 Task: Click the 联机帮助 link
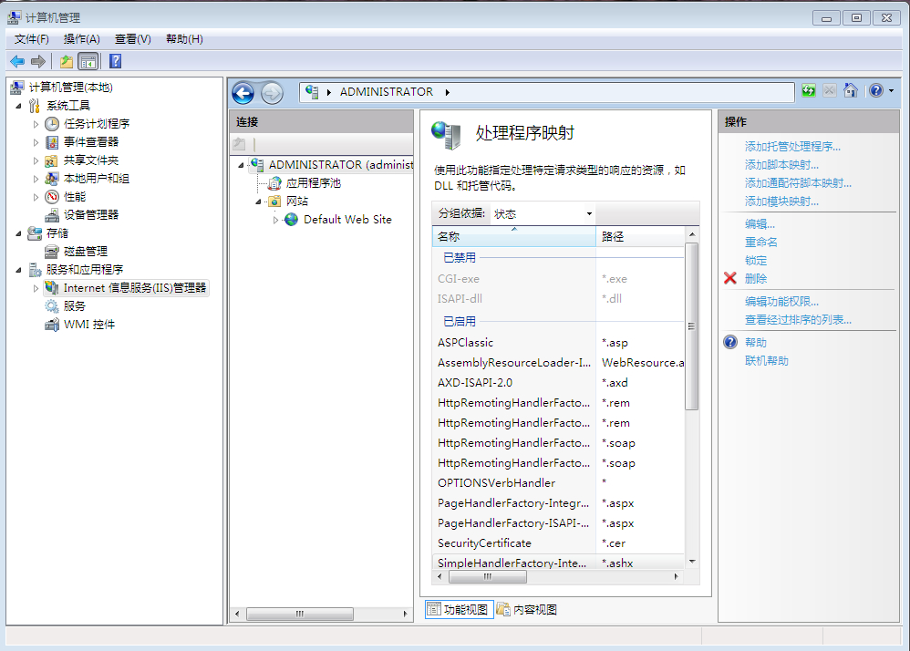(767, 361)
